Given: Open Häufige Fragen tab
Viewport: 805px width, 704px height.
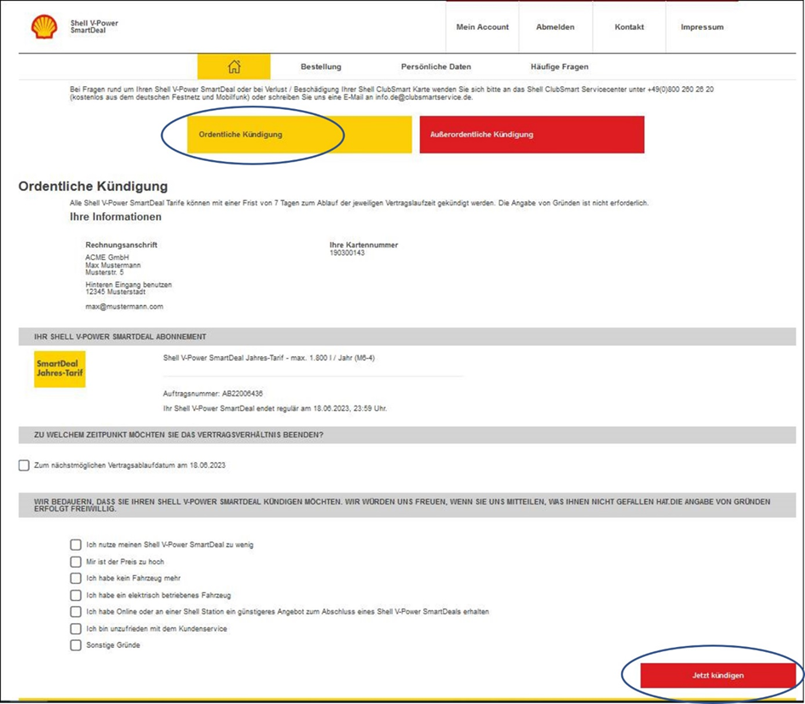Looking at the screenshot, I should click(x=559, y=66).
